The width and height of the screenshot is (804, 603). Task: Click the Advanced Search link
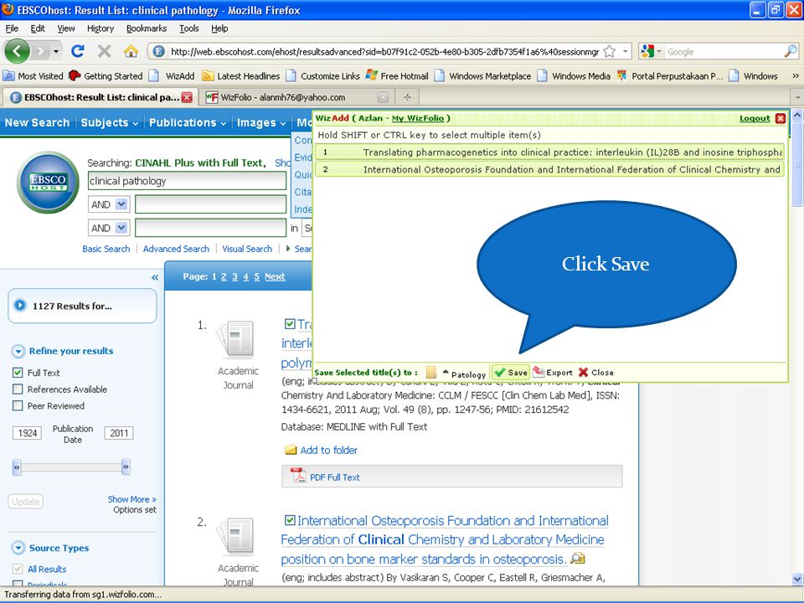[176, 249]
